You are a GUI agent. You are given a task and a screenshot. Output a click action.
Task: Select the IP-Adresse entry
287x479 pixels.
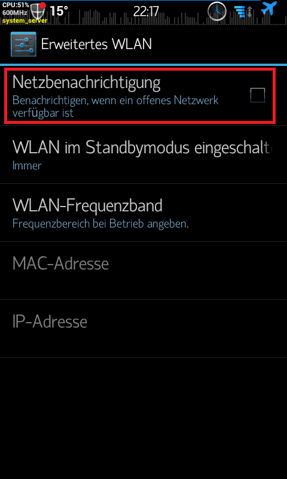[x=143, y=329]
